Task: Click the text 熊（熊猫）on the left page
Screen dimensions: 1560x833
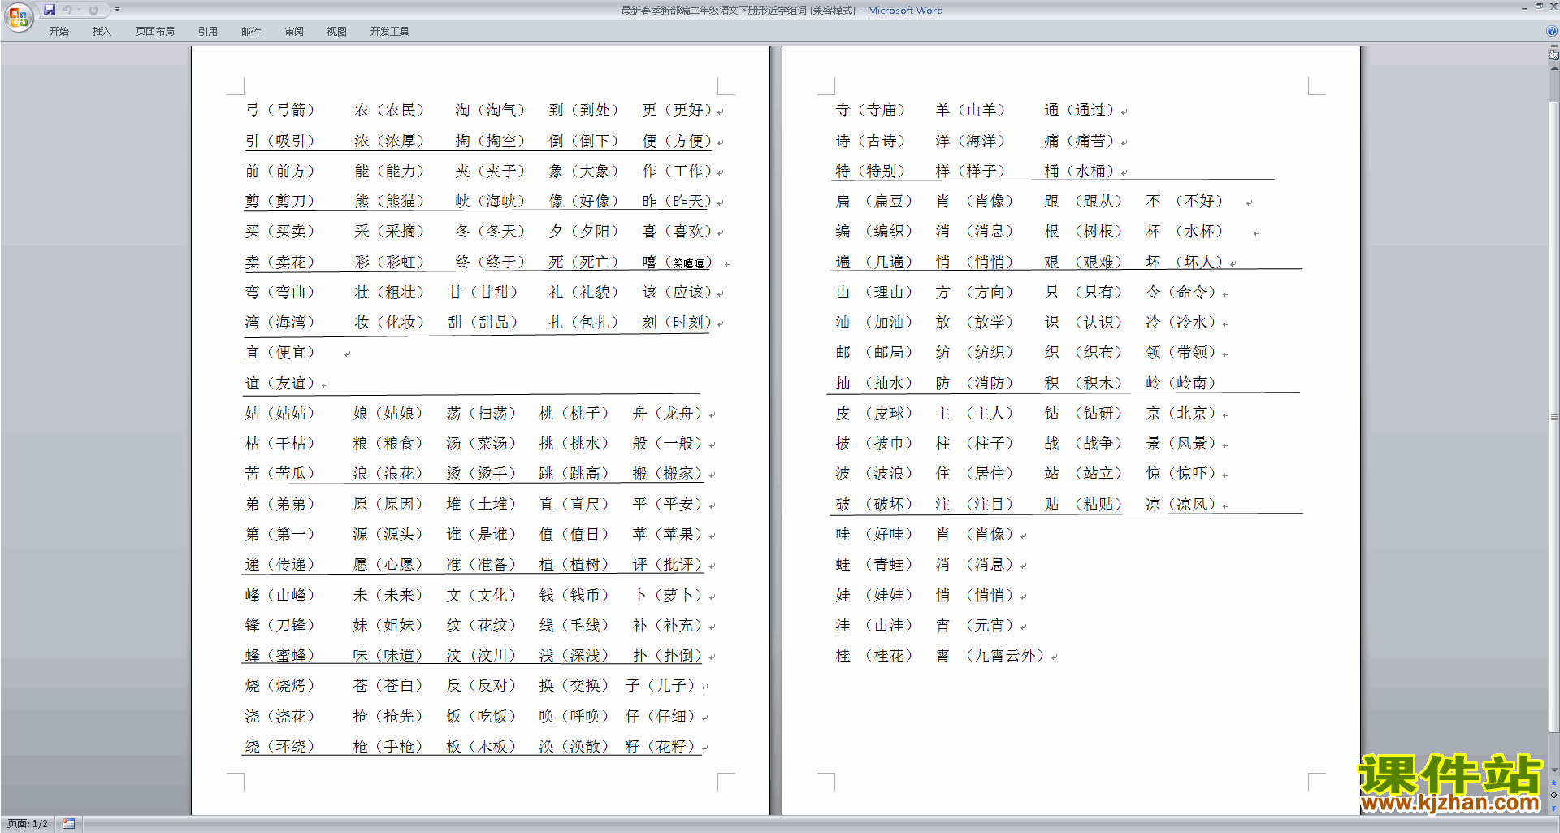Action: [390, 202]
